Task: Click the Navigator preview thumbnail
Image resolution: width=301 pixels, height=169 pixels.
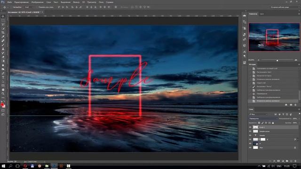Action: (274, 37)
